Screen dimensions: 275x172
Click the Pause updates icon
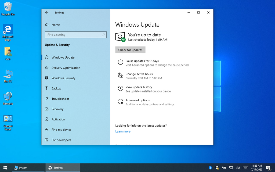[121, 62]
